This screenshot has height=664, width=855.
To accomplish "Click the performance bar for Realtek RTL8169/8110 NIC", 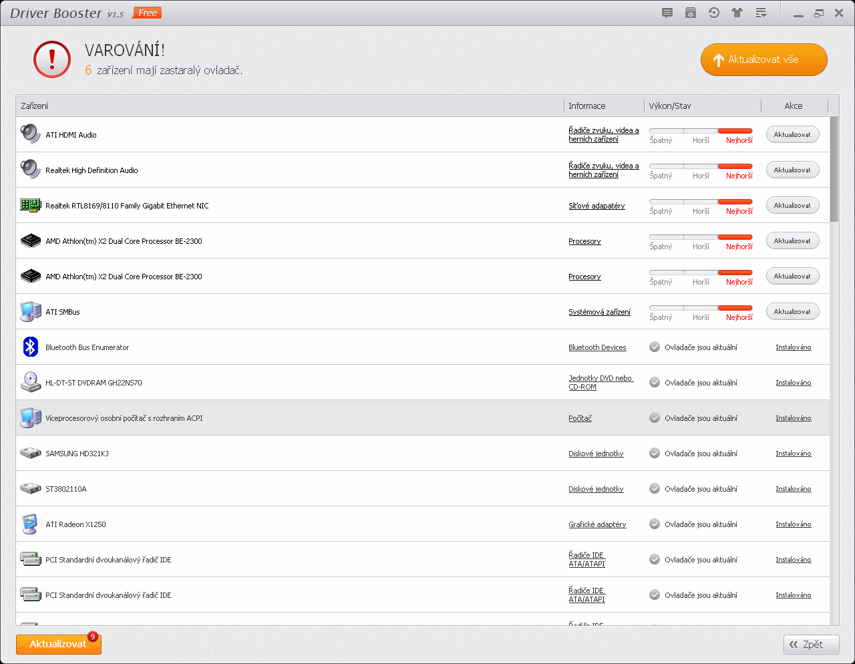I will click(x=701, y=202).
